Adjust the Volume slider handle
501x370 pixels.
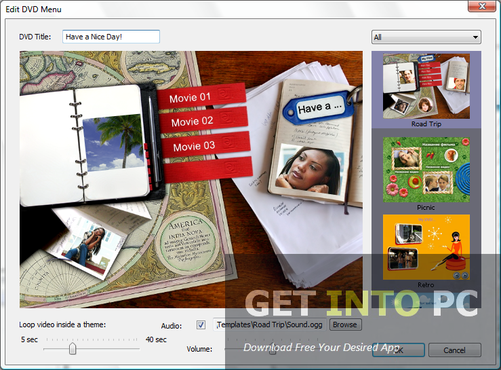(x=273, y=349)
